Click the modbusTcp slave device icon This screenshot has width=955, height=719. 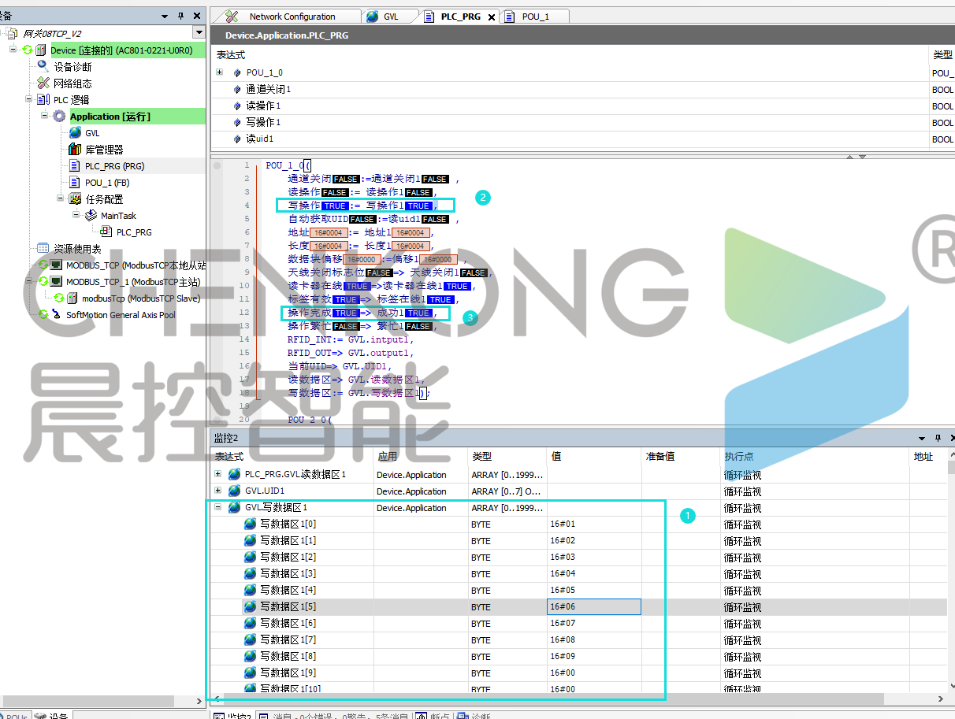[72, 298]
